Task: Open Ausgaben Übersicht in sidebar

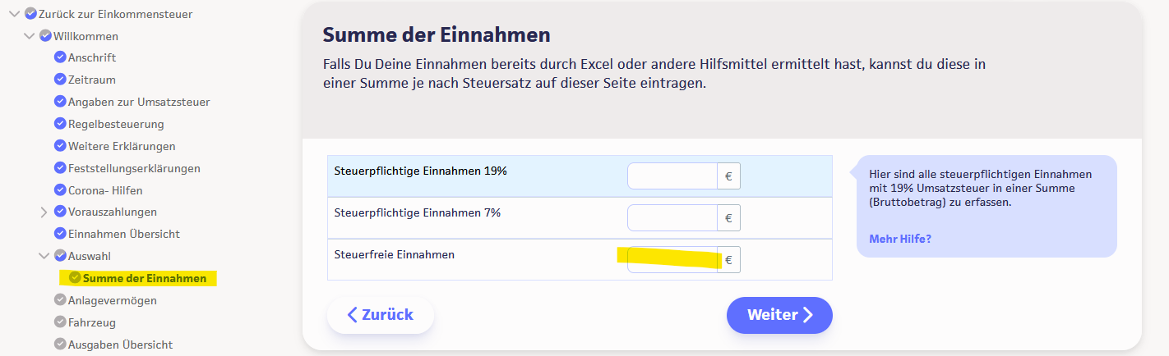Action: (x=120, y=345)
